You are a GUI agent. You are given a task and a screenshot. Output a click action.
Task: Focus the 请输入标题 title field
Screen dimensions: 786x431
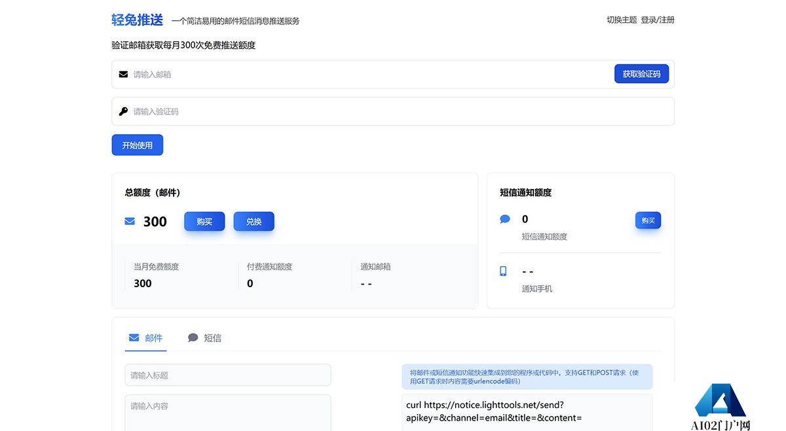click(228, 375)
